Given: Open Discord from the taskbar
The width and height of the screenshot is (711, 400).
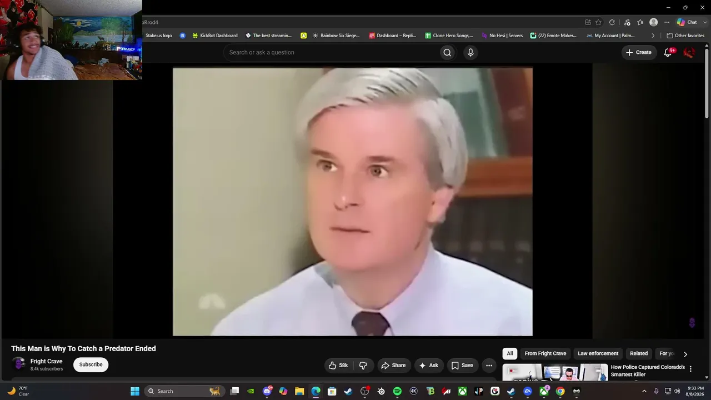Looking at the screenshot, I should point(267,391).
